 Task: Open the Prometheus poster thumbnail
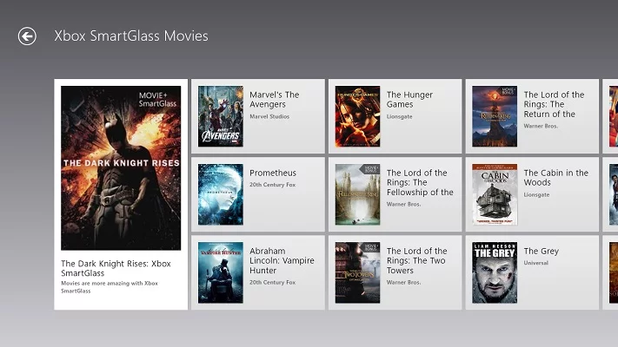coord(221,194)
